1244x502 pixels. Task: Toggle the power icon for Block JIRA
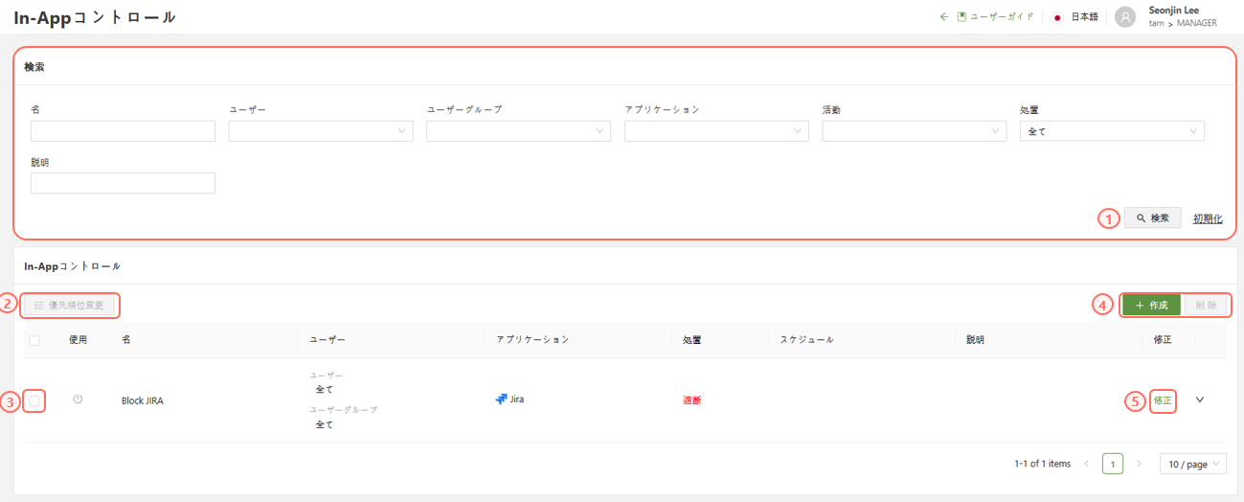pyautogui.click(x=78, y=399)
